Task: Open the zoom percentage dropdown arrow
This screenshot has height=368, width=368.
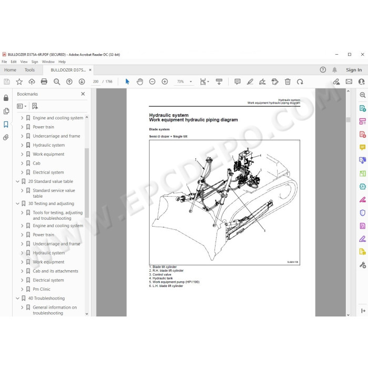Action: (191, 81)
